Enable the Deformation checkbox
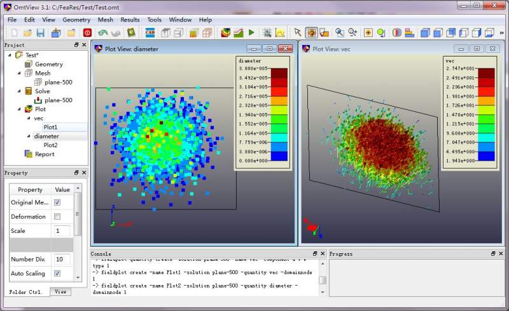Viewport: 509px width, 311px height. 57,217
